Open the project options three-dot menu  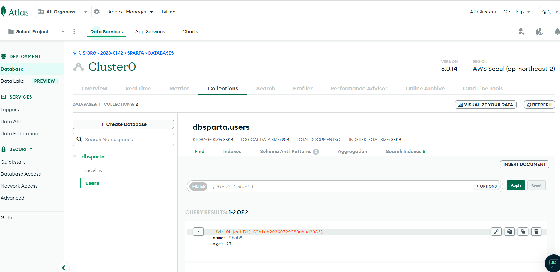74,31
